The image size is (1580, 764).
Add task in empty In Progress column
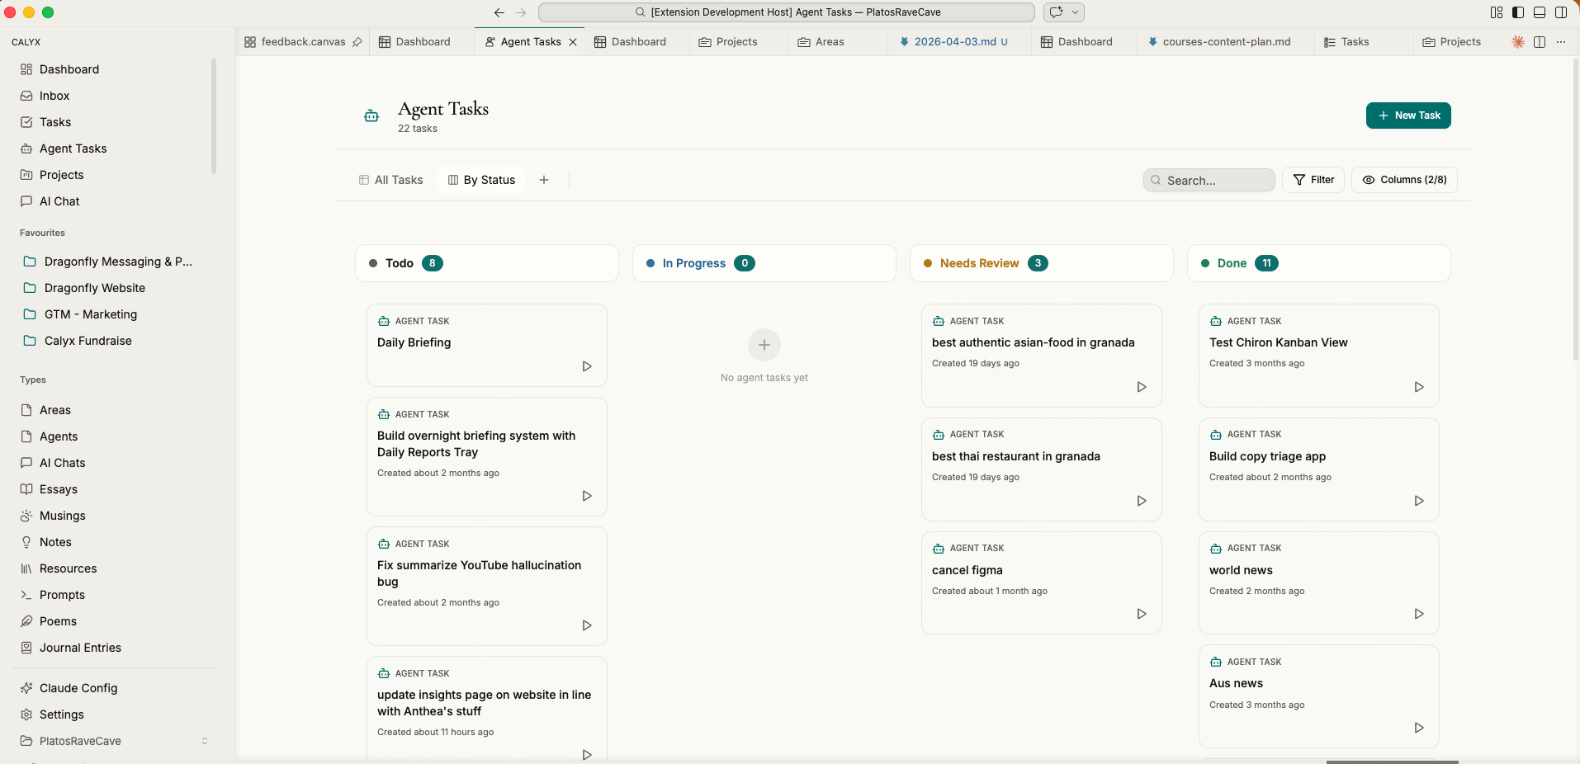(764, 345)
